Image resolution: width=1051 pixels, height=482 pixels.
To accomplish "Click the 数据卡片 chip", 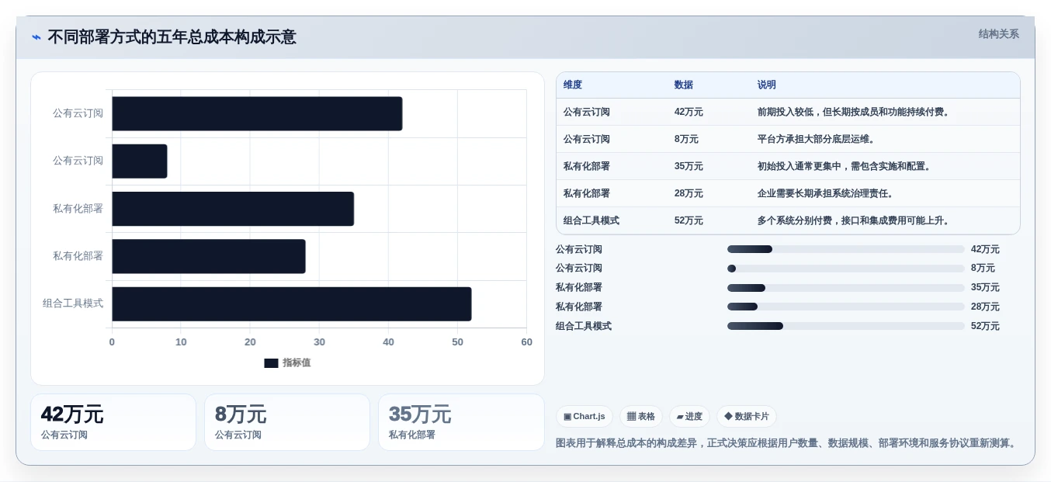I will 746,417.
